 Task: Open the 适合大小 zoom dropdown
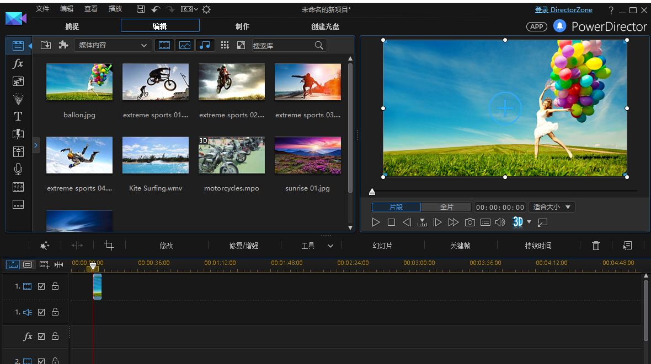[552, 207]
